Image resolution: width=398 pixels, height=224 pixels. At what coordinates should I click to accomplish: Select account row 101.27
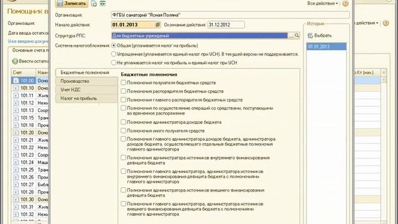[x=30, y=185]
